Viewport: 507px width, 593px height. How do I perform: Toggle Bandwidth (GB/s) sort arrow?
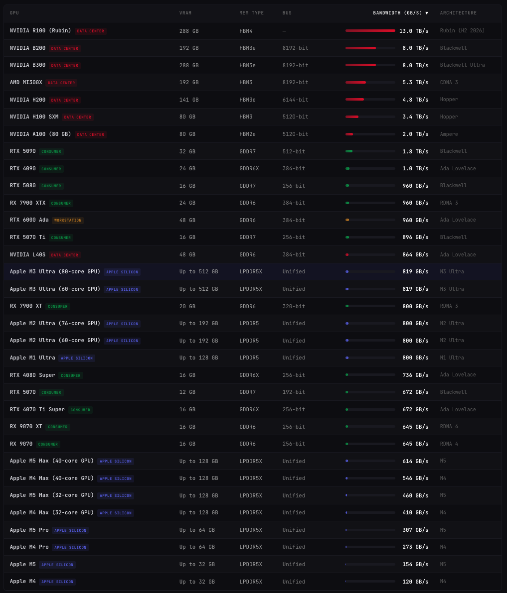point(427,13)
